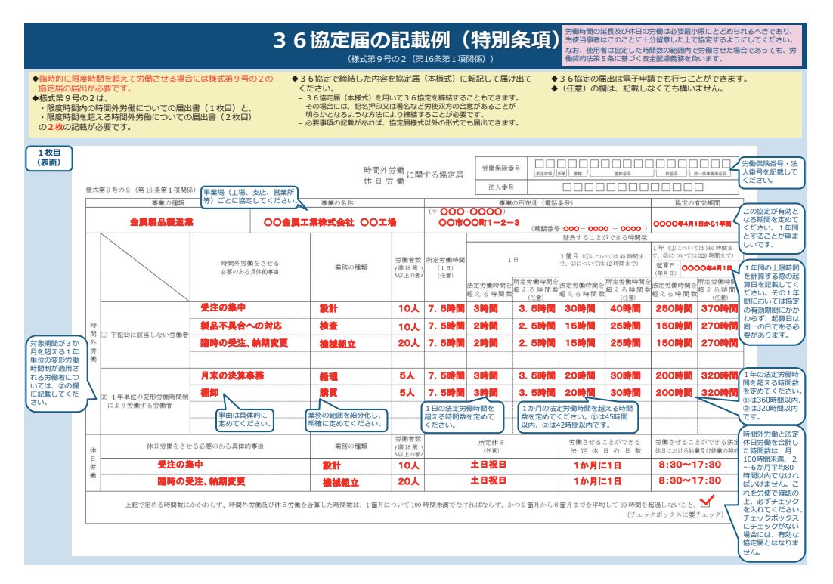Click the phone number ○○○-○○○○-○○○○
833x584 pixels.
click(602, 229)
